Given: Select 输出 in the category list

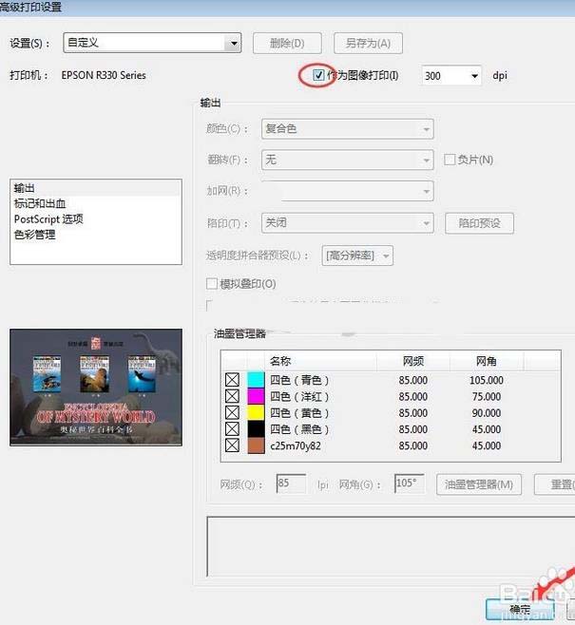Looking at the screenshot, I should click(x=96, y=188).
